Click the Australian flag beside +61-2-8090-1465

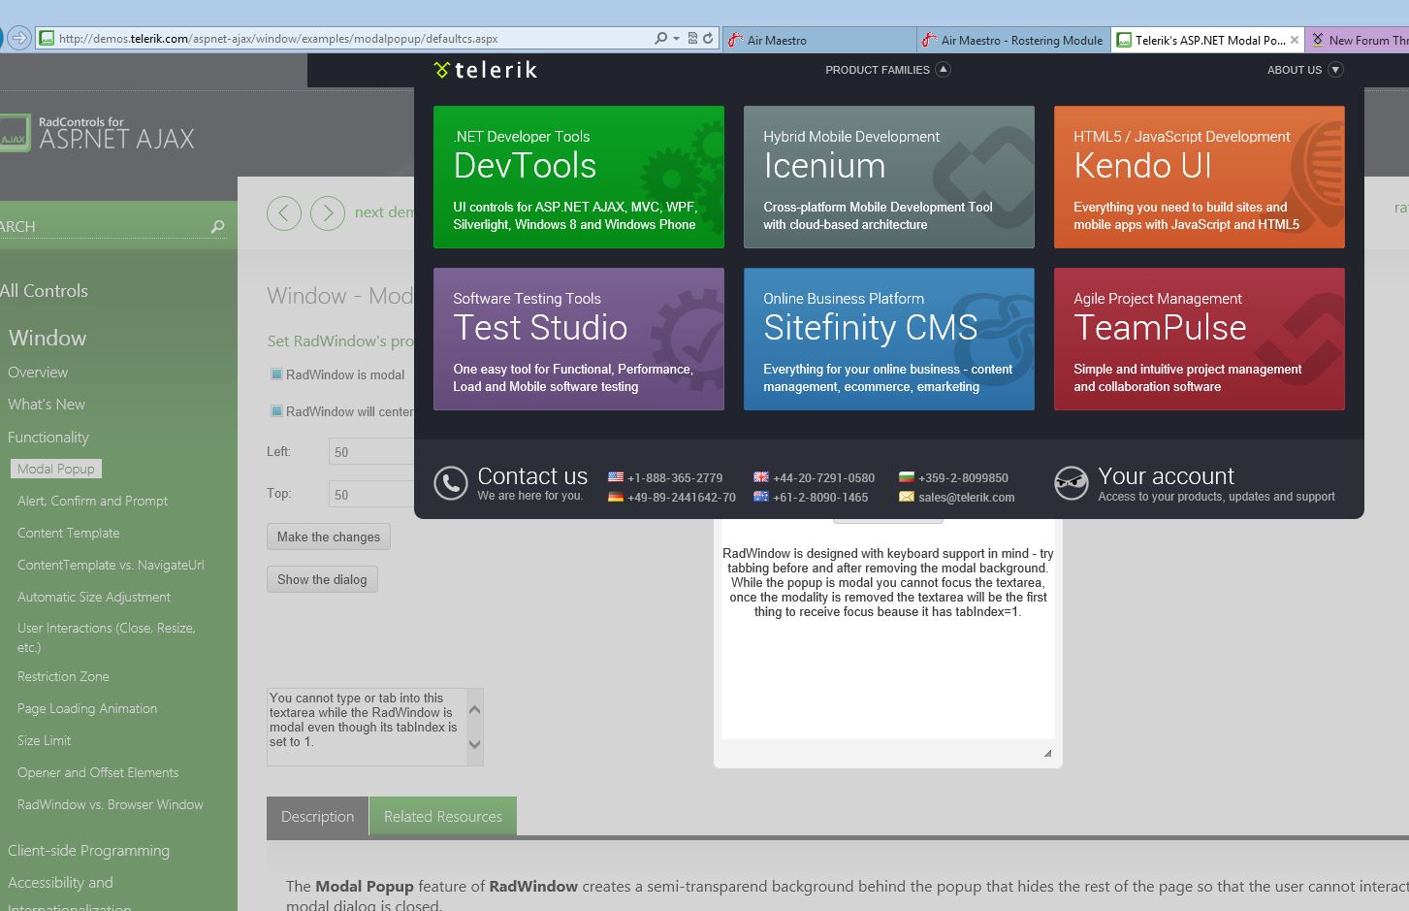coord(761,497)
